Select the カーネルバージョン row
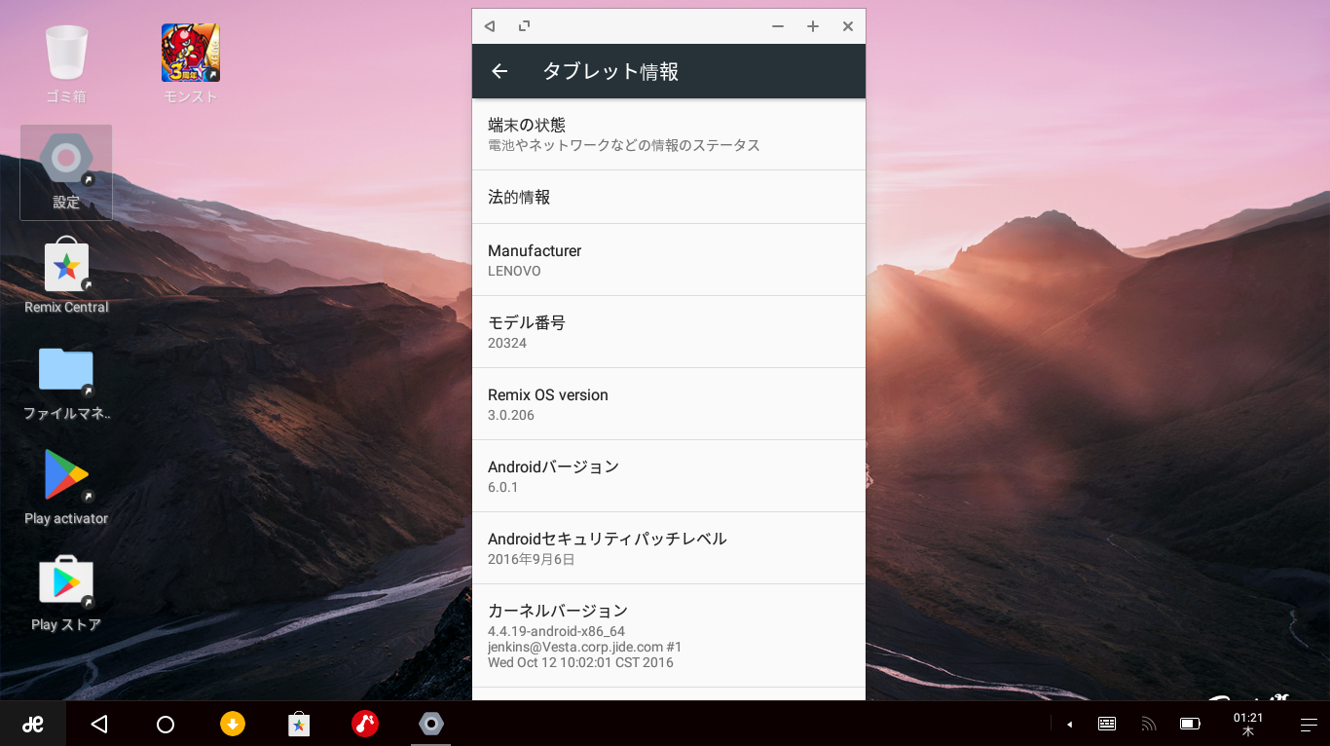 pos(669,636)
